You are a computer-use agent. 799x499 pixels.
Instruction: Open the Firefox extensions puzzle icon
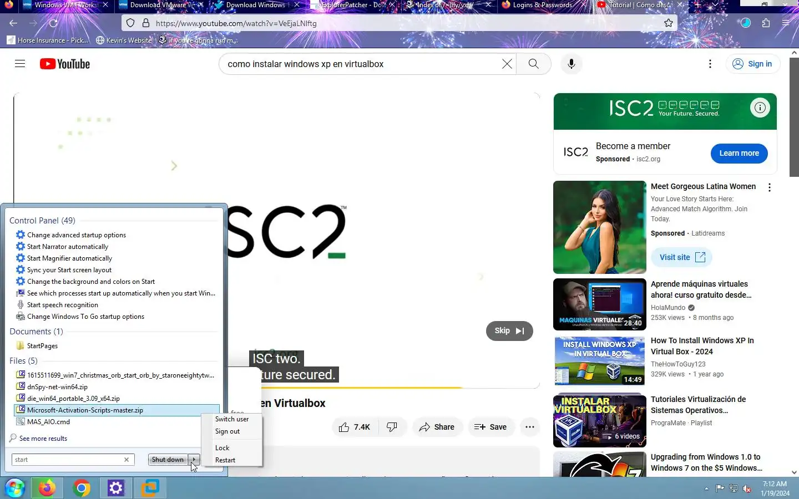[x=766, y=23]
